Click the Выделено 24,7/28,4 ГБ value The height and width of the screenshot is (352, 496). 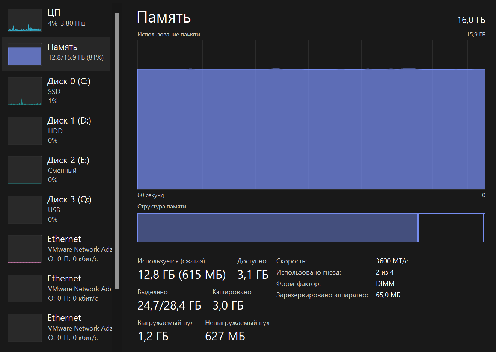pyautogui.click(x=169, y=306)
